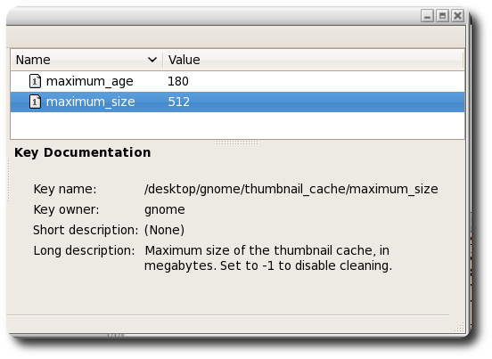This screenshot has width=492, height=359.
Task: Close the configuration editor window
Action: tap(457, 15)
